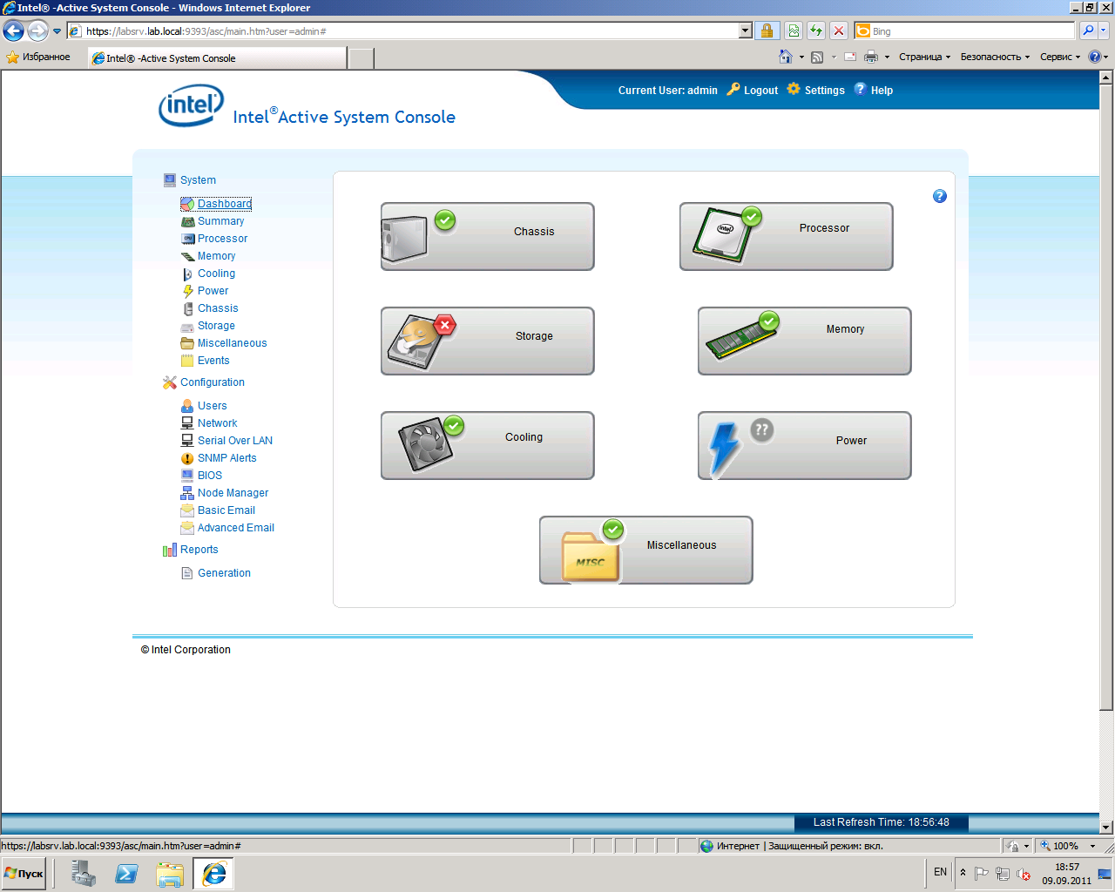Select Serial Over LAN configuration

pos(234,441)
